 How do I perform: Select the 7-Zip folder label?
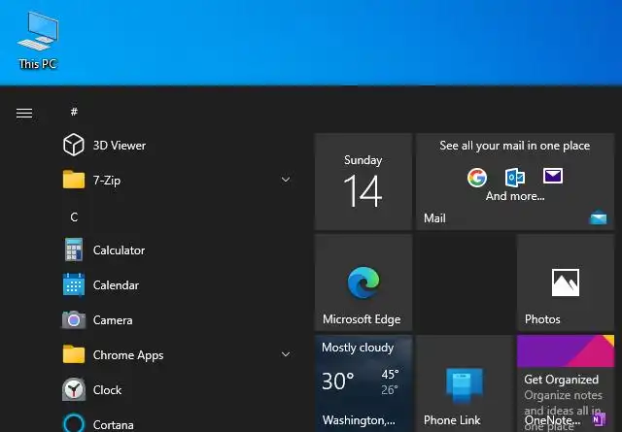click(107, 181)
